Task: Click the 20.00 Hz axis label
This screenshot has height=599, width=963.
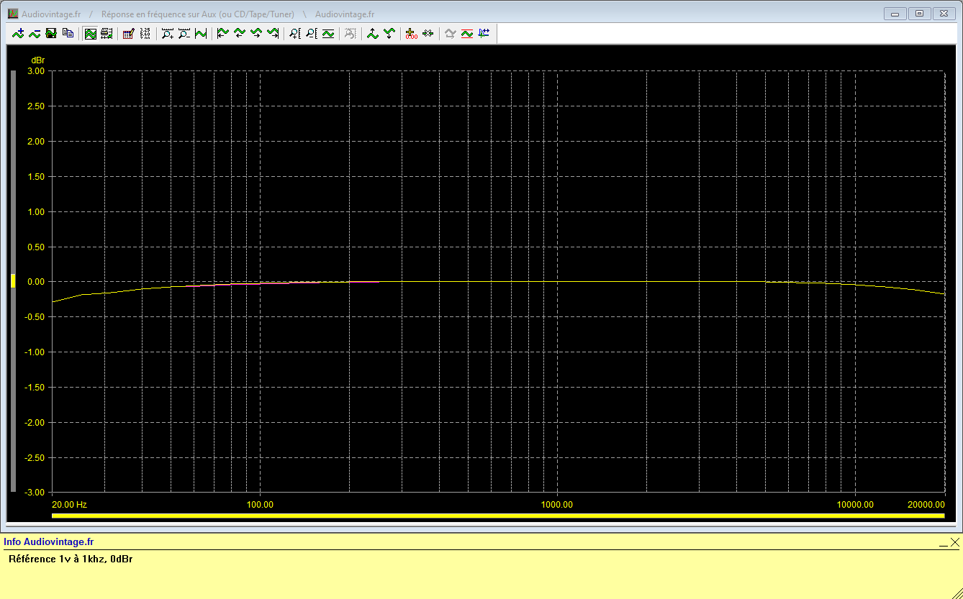Action: point(70,505)
